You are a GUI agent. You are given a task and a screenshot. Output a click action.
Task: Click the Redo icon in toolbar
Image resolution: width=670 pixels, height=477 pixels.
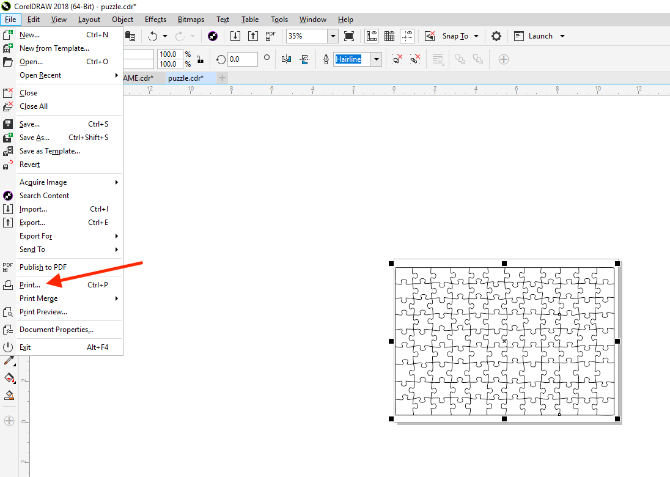pyautogui.click(x=180, y=36)
